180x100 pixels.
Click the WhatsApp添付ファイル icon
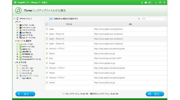click(x=20, y=59)
